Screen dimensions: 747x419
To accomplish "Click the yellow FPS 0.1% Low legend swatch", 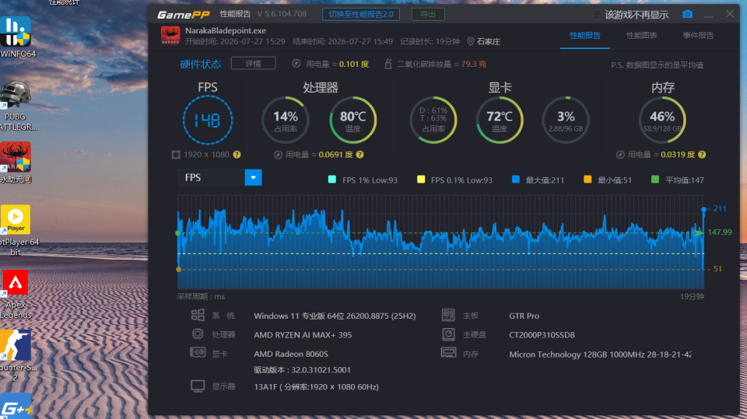I will (421, 180).
